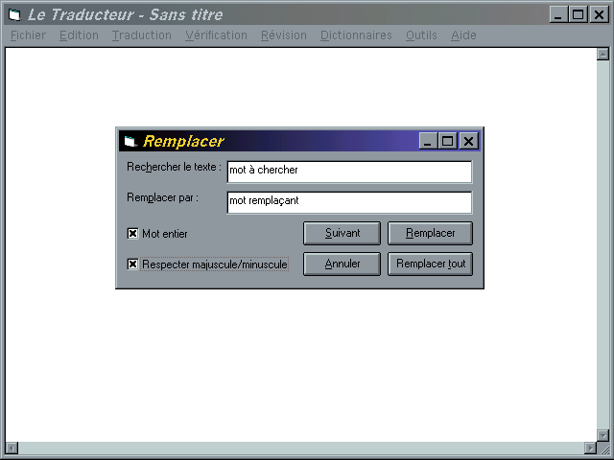
Task: Open the Fichier menu
Action: [x=28, y=35]
